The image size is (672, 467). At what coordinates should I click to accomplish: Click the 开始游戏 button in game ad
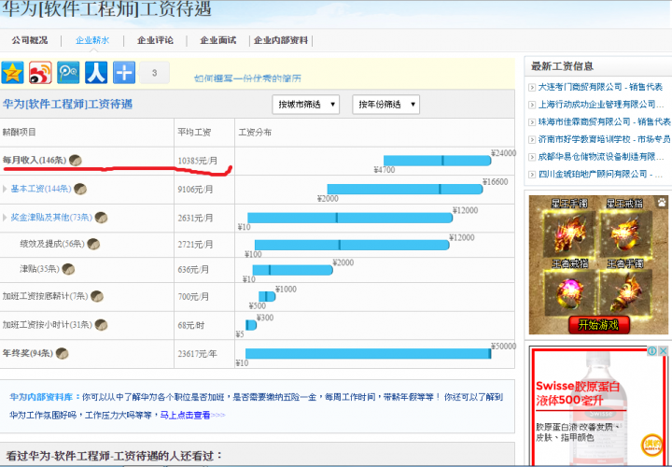click(x=598, y=325)
